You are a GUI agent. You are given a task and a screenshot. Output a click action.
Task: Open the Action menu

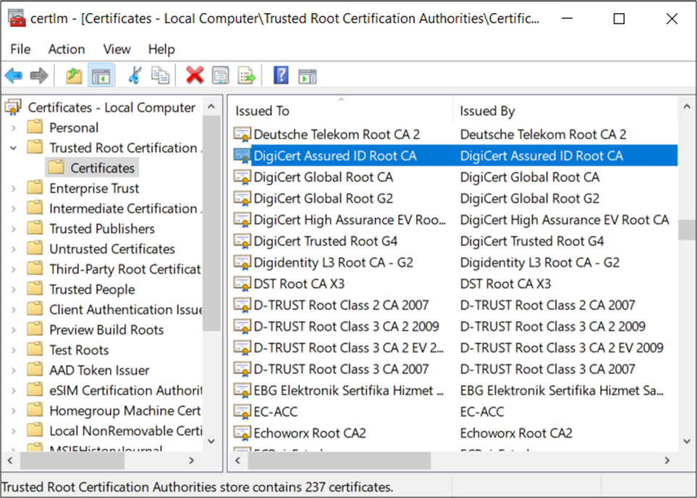(67, 49)
